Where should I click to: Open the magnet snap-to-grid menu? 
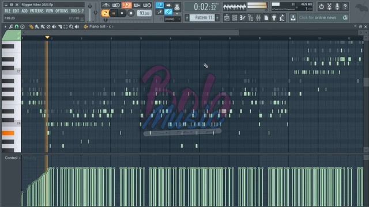(17, 27)
